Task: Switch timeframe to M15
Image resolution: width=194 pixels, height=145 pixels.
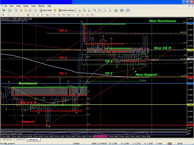Action: click(x=64, y=15)
